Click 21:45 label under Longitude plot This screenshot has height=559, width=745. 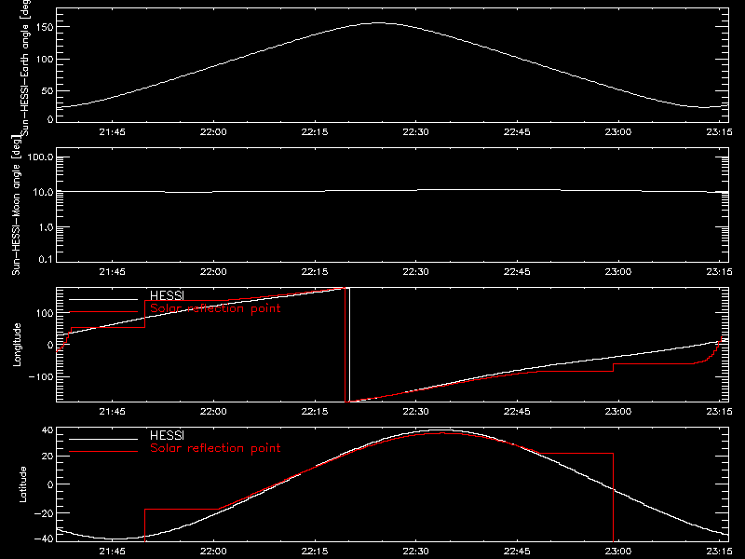coord(112,412)
